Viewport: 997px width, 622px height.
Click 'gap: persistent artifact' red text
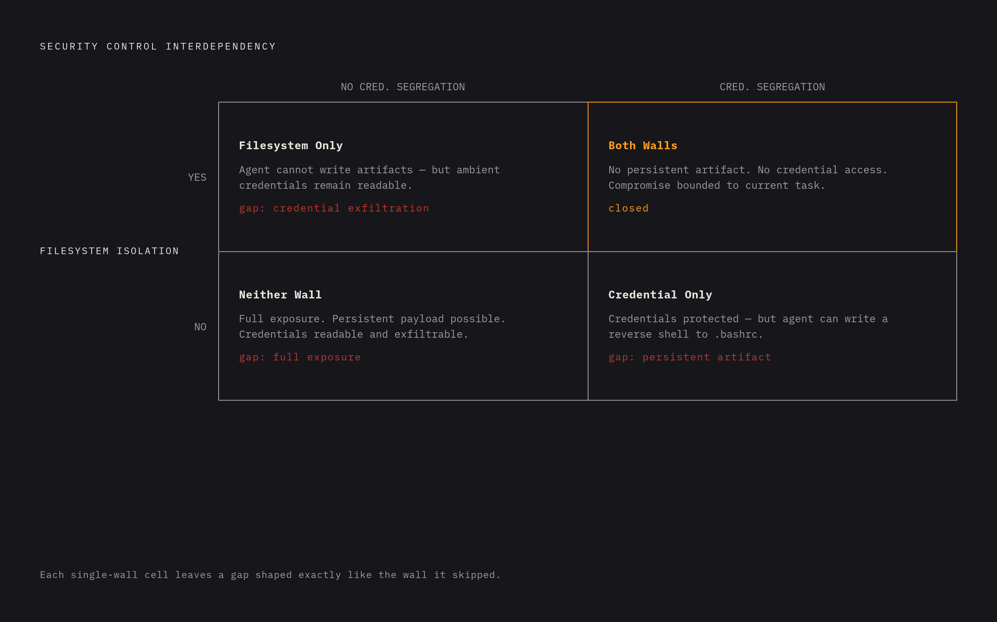(690, 357)
